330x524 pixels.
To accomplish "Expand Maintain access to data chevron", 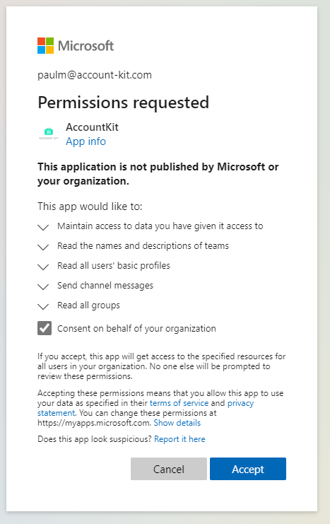I will coord(43,227).
